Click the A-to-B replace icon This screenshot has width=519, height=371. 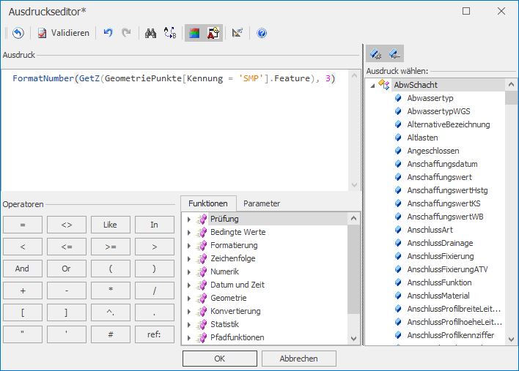[x=169, y=33]
